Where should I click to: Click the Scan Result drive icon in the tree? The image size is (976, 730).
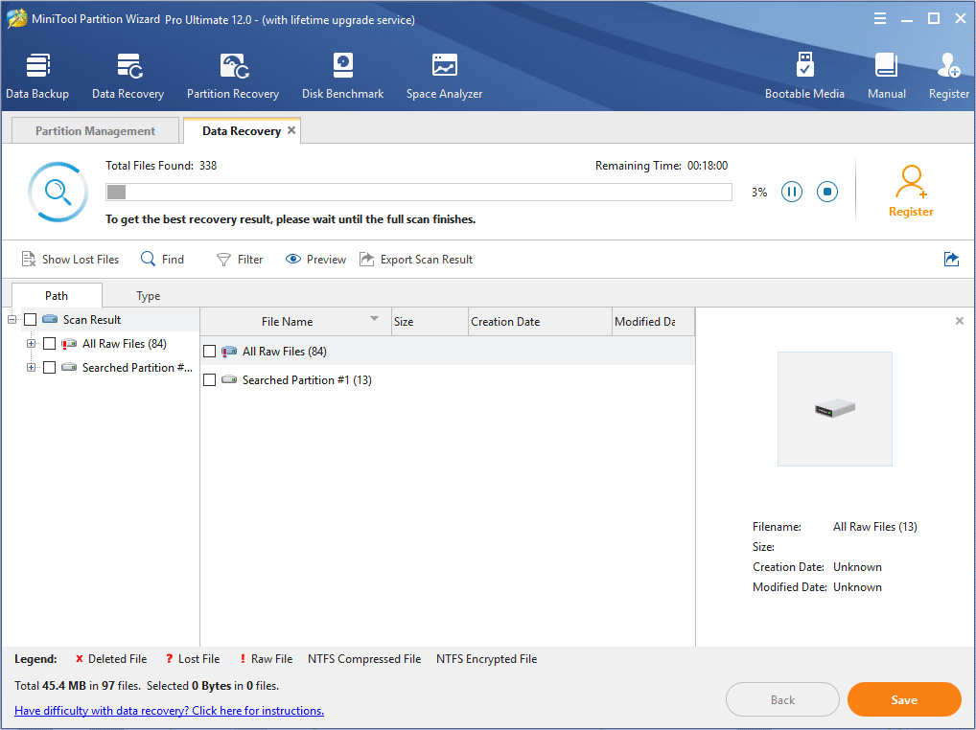(x=50, y=320)
